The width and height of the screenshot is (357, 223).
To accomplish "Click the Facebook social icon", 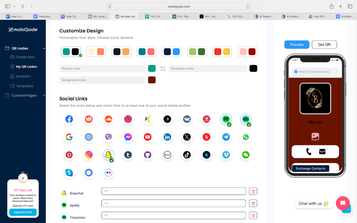I will 69,120.
